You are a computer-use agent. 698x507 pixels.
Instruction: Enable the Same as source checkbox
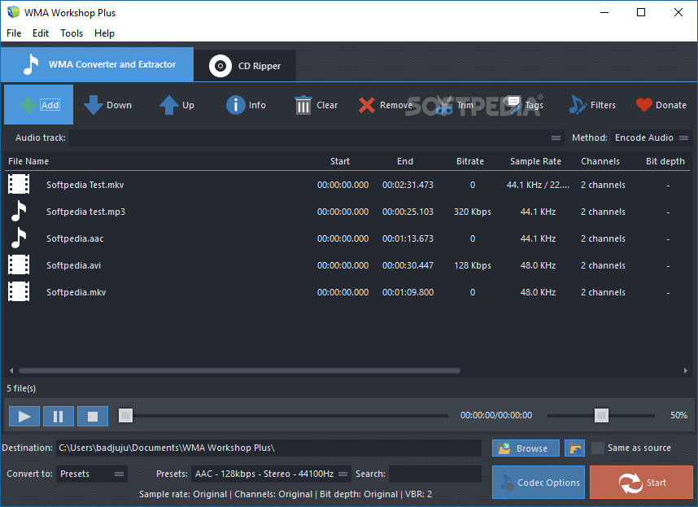tap(598, 448)
